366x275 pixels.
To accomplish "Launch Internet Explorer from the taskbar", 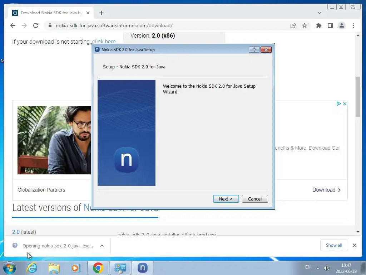I will coord(32,268).
